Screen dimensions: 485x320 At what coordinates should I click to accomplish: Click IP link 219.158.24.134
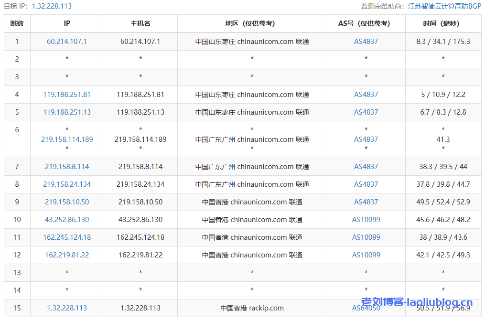tap(67, 184)
